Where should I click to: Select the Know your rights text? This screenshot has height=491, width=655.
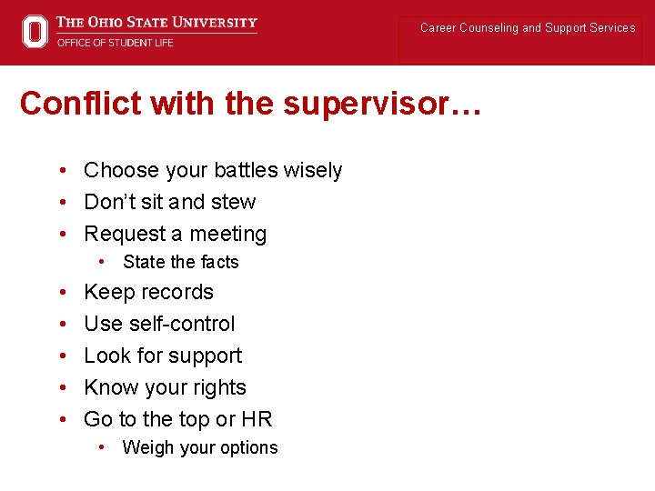tap(165, 387)
